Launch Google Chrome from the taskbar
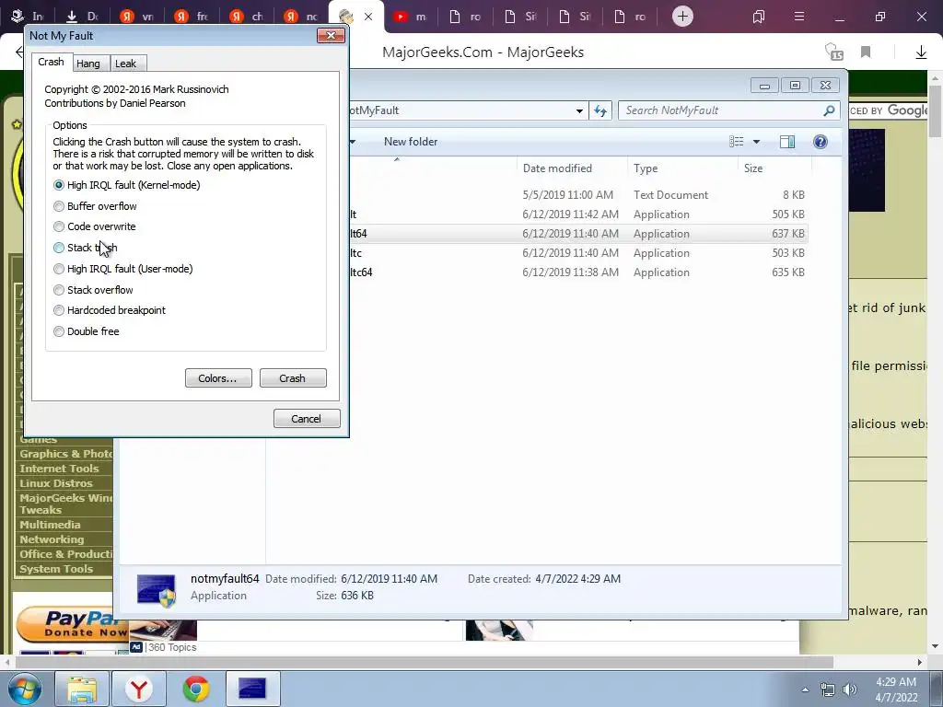The image size is (943, 707). click(196, 689)
